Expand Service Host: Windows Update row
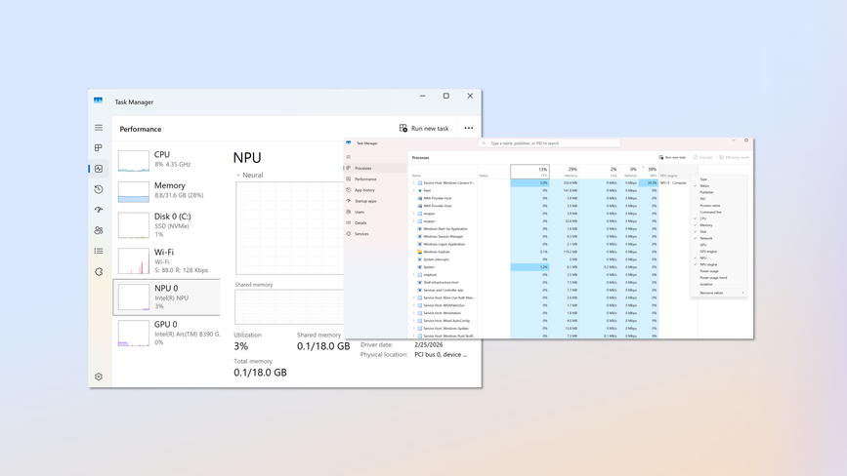 tap(414, 329)
